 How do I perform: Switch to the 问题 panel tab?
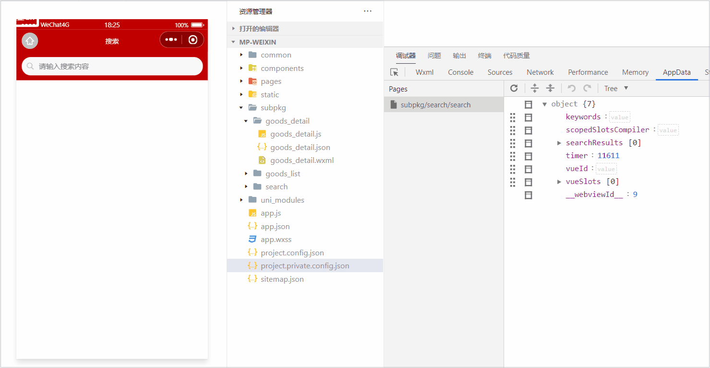[x=434, y=56]
